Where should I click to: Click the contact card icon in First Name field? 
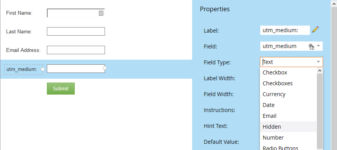coord(101,13)
